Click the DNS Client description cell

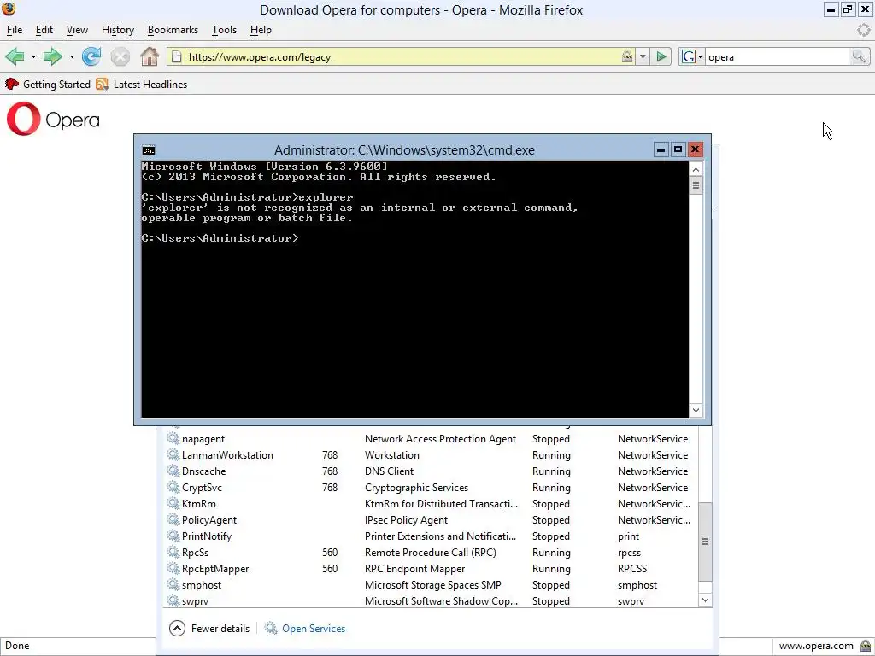click(389, 471)
